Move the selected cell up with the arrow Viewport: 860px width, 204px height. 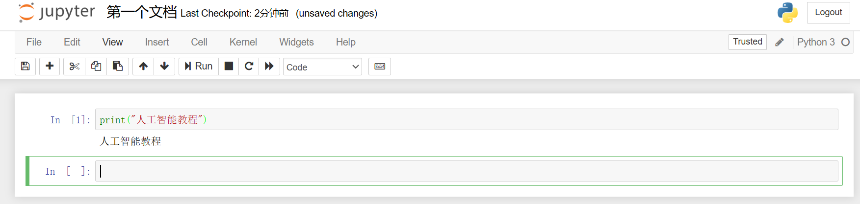click(143, 67)
